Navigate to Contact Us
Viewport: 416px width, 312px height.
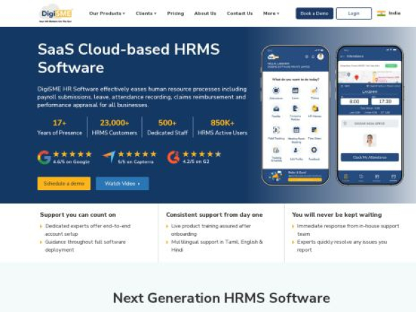click(x=240, y=13)
